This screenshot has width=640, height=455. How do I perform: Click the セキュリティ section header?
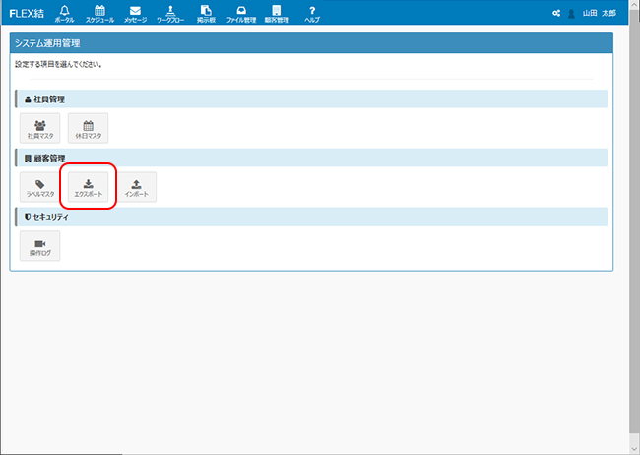click(311, 217)
